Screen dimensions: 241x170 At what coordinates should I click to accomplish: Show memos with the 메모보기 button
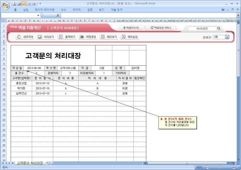click(109, 37)
